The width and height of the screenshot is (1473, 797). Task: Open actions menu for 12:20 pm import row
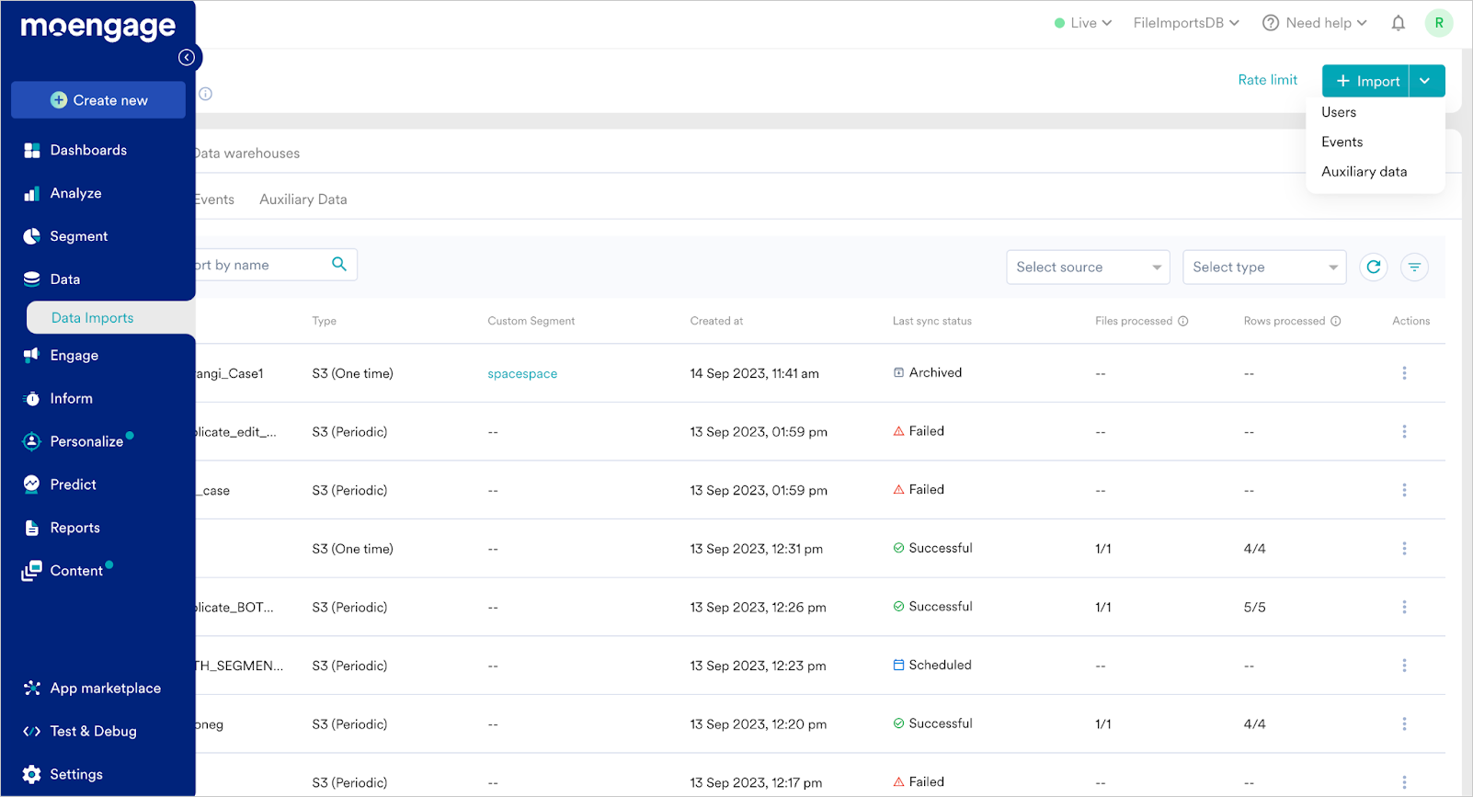tap(1404, 724)
